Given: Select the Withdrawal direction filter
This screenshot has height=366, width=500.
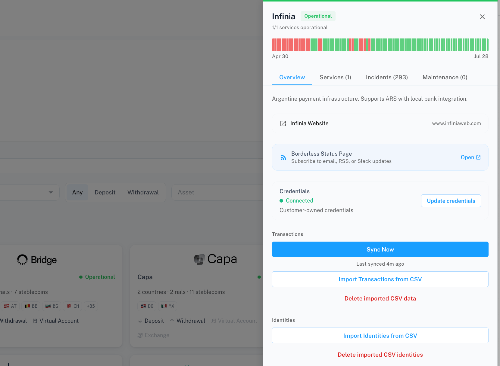Looking at the screenshot, I should point(143,193).
